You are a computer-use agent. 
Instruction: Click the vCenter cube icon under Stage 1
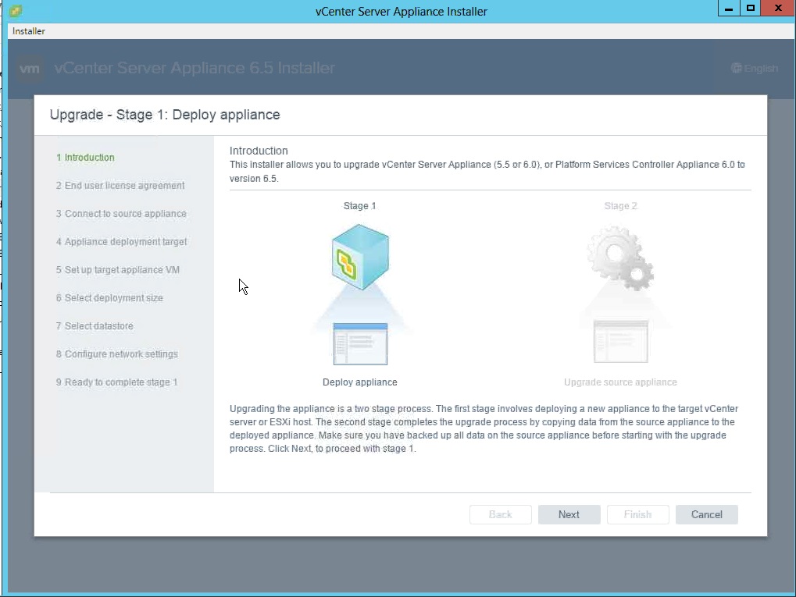[360, 257]
